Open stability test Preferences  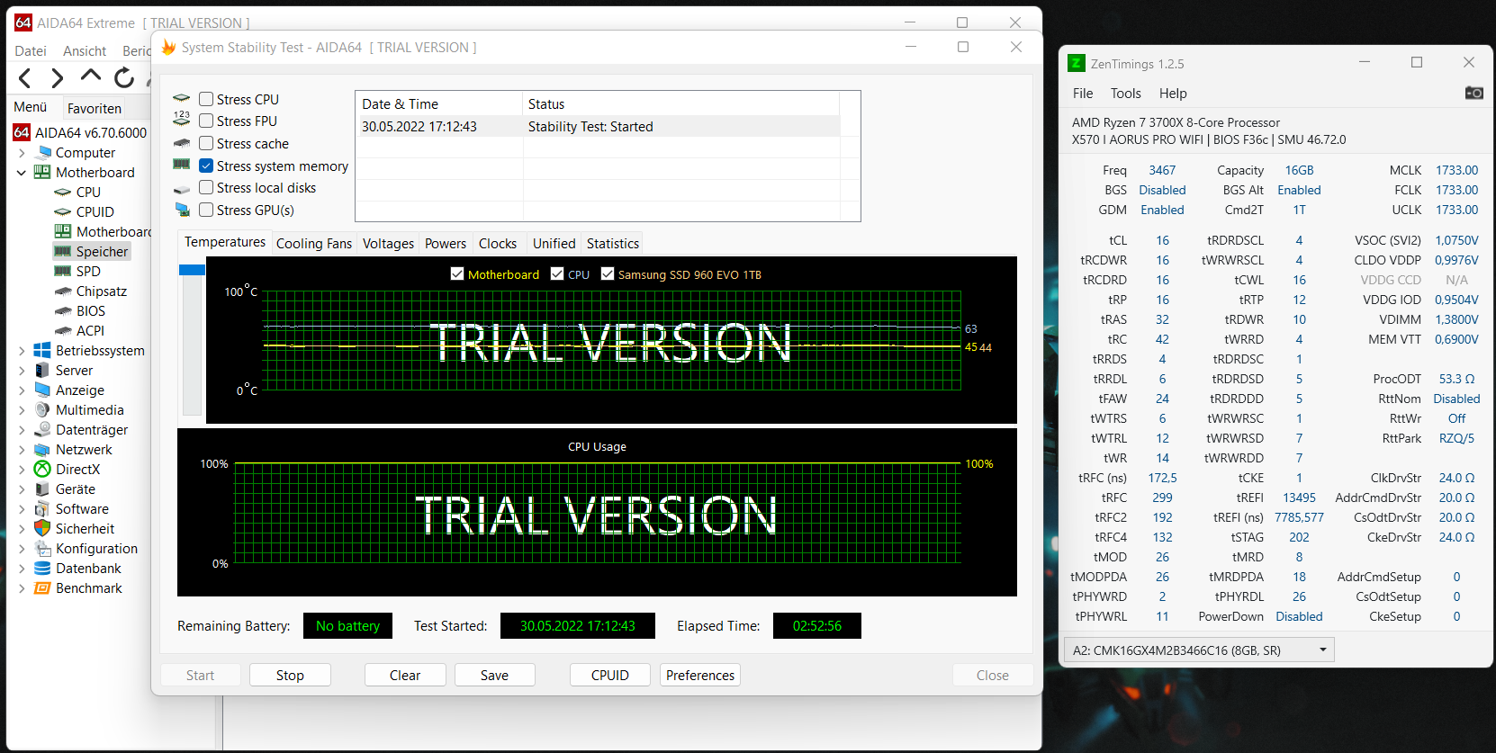pos(700,675)
